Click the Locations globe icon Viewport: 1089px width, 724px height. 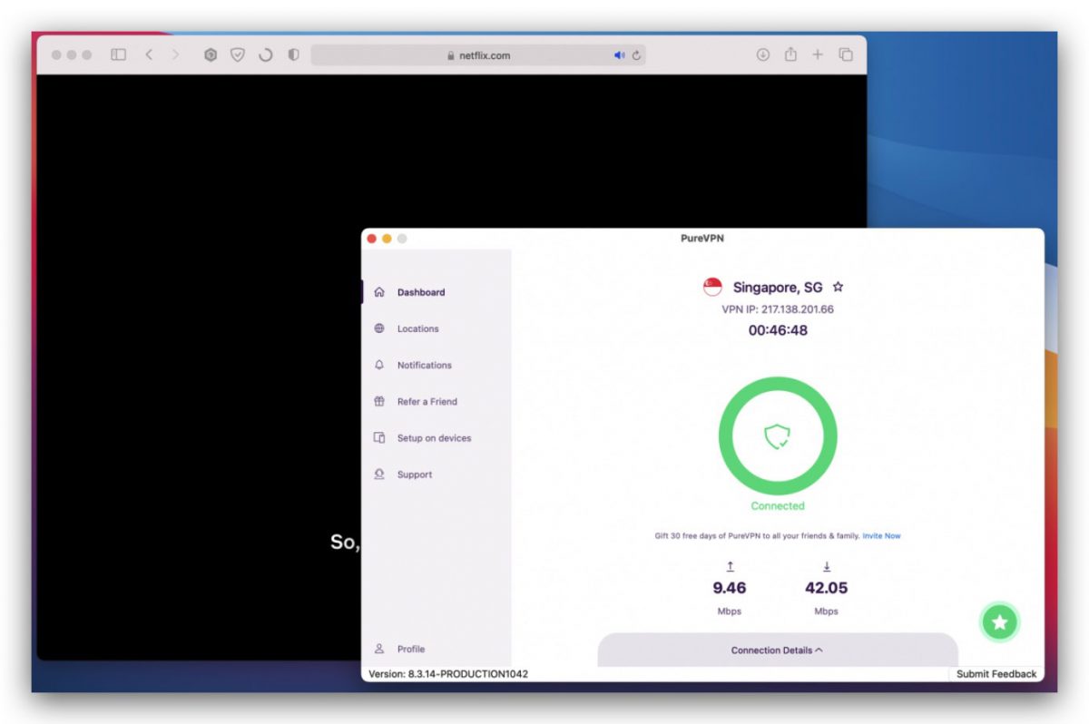[379, 328]
